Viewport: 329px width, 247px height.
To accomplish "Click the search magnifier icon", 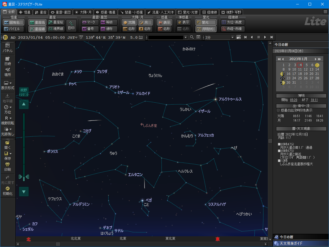I will tap(192, 37).
